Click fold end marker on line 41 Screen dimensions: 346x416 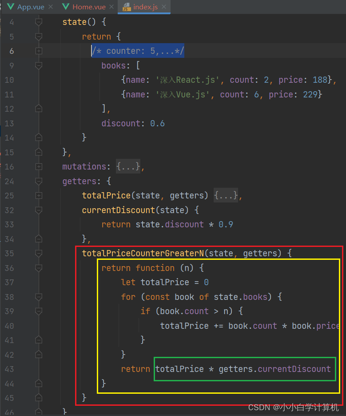[x=39, y=340]
